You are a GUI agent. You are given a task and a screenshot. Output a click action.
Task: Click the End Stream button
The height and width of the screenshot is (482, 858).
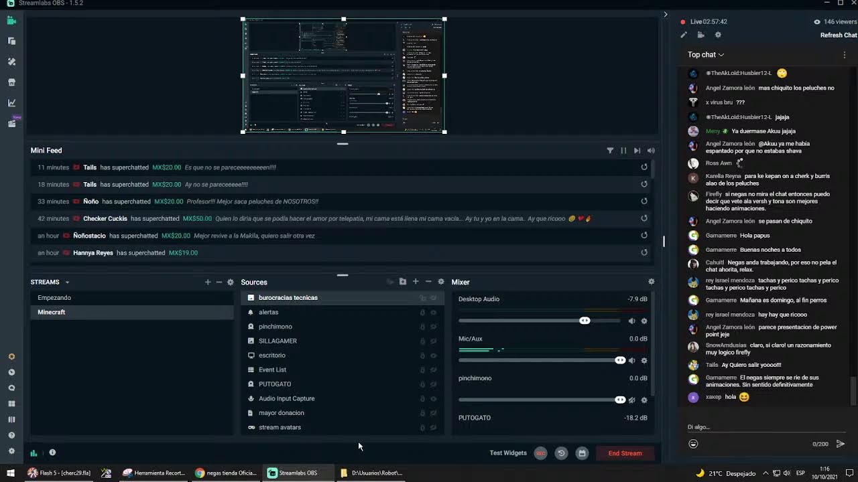(625, 453)
